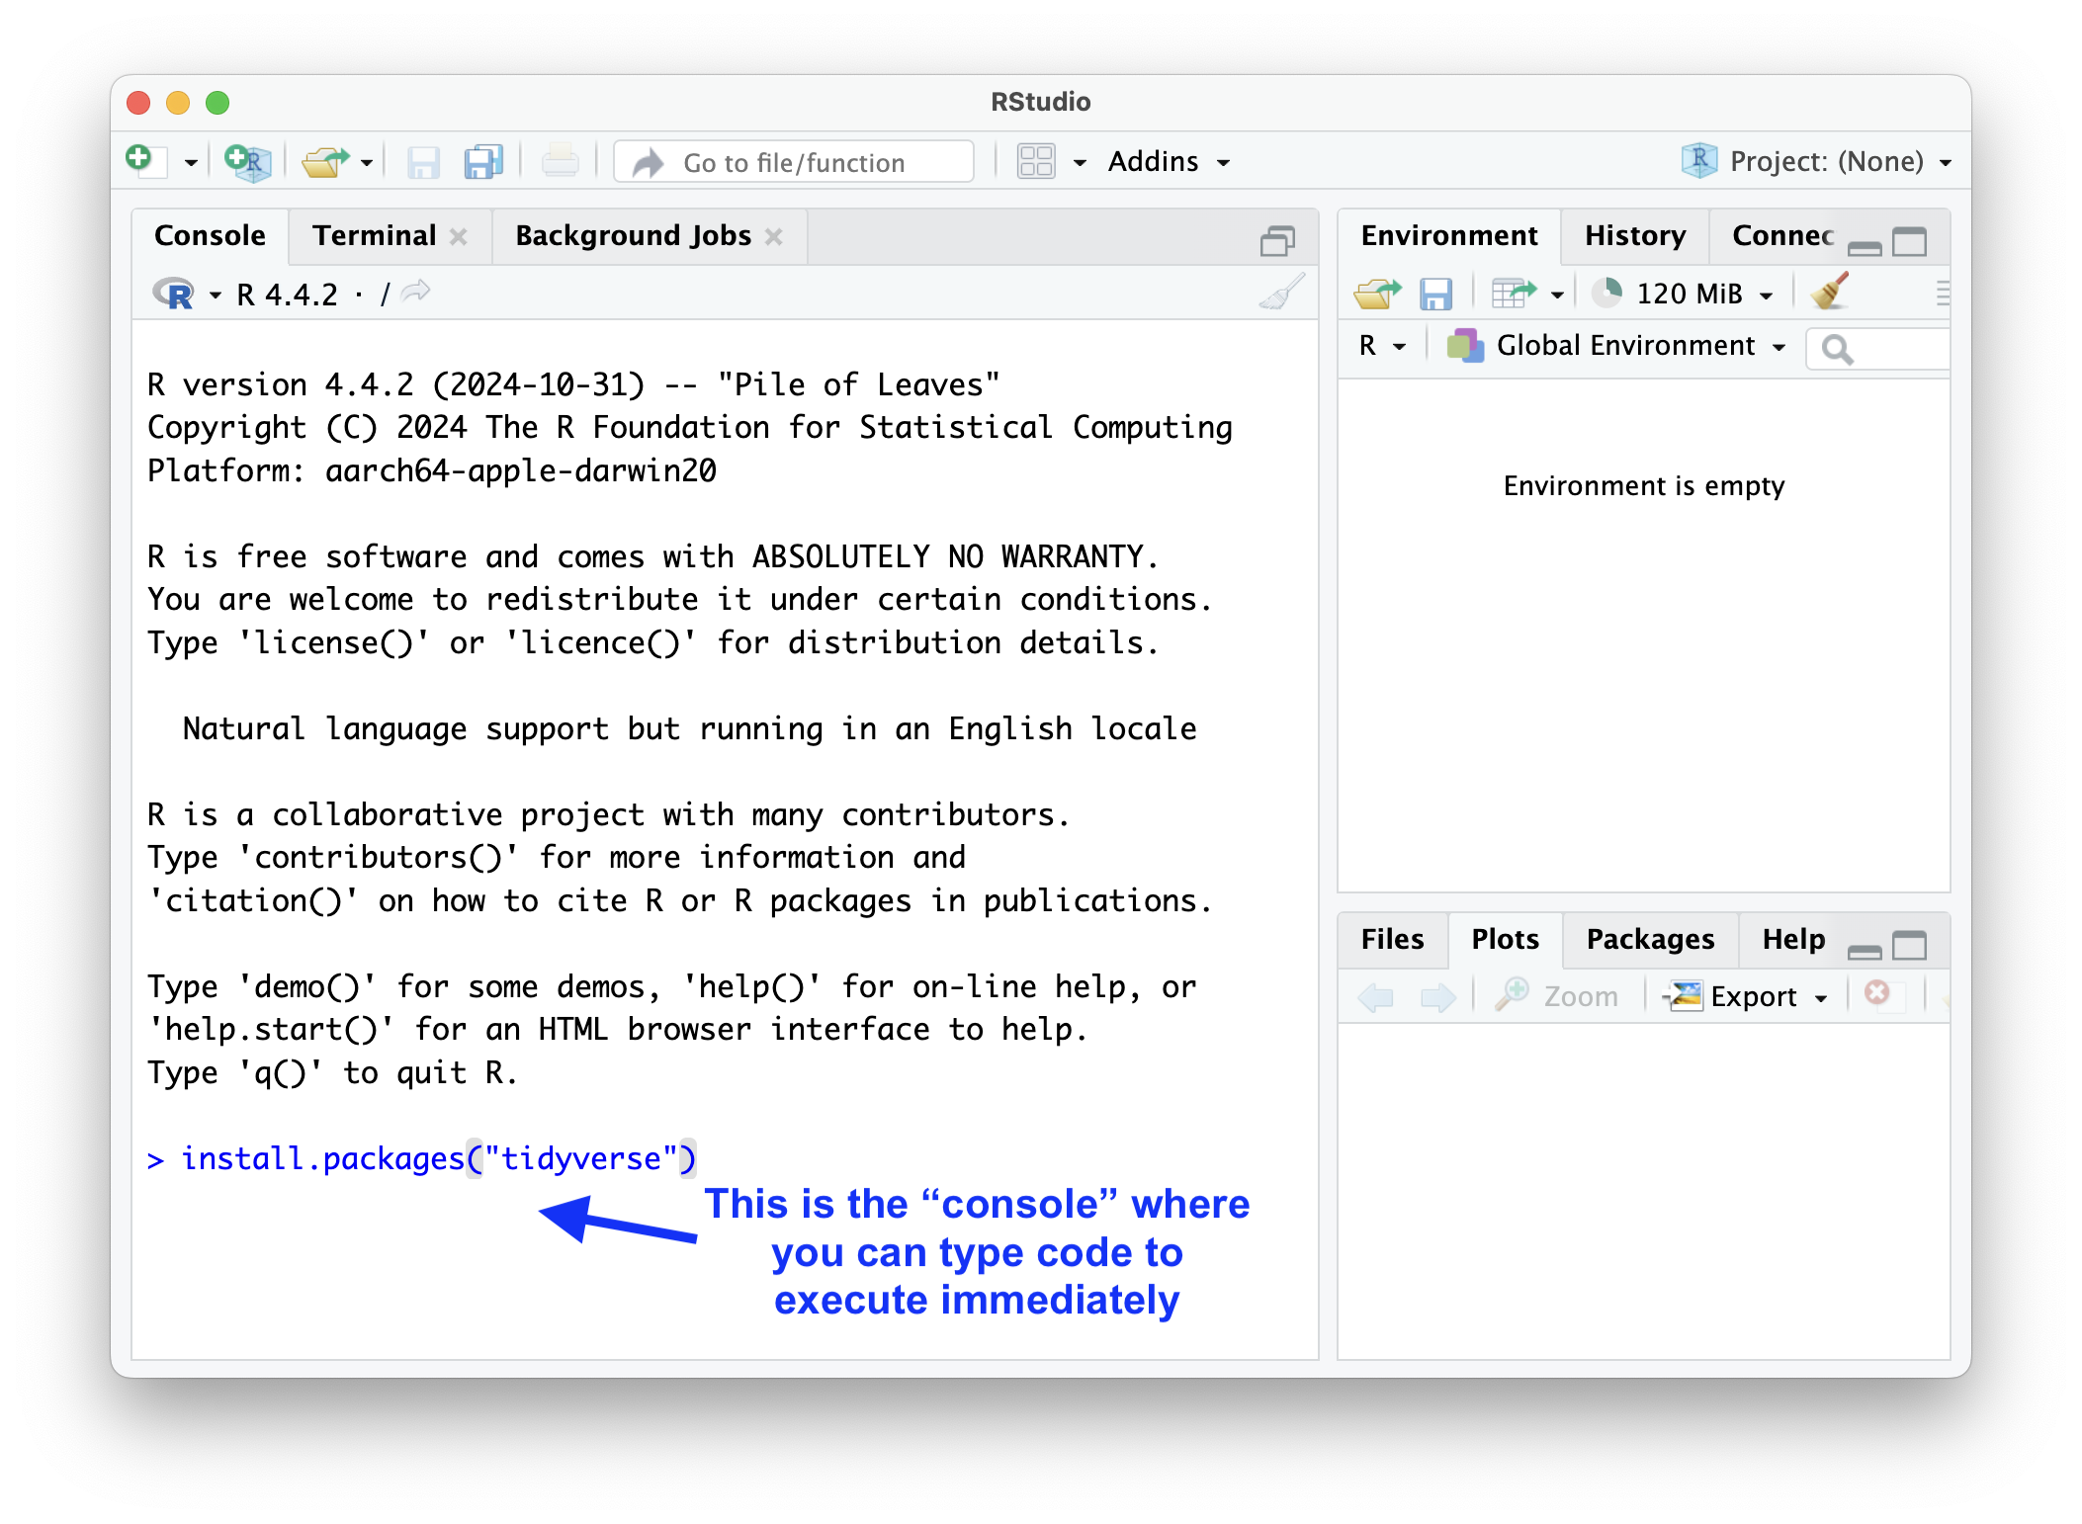2082x1524 pixels.
Task: Minimize the Environment pane
Action: (1865, 248)
